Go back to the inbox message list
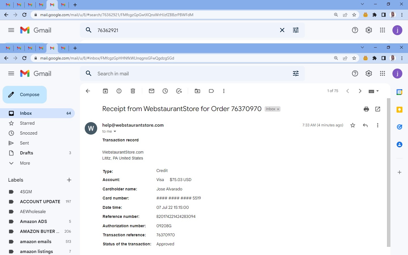Screen dimensions: 408x255 pos(88,91)
